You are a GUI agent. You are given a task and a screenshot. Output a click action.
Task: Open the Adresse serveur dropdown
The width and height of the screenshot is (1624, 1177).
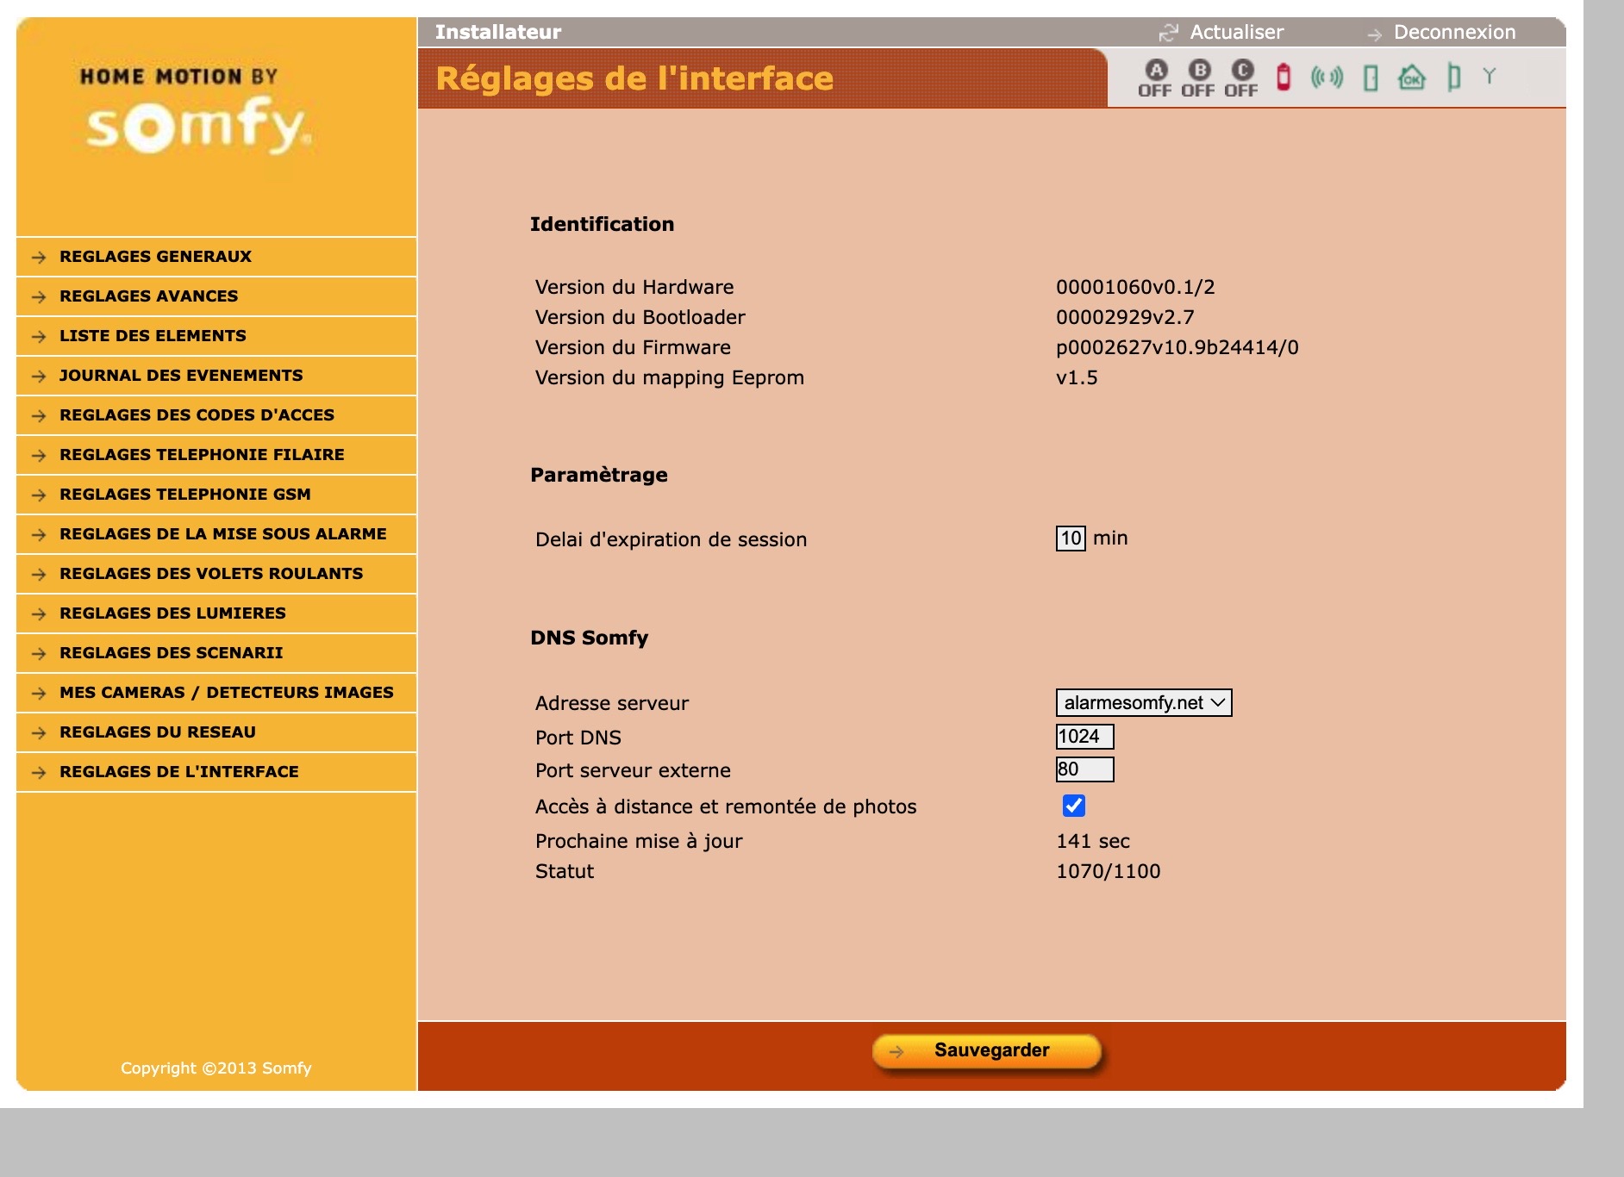coord(1143,703)
